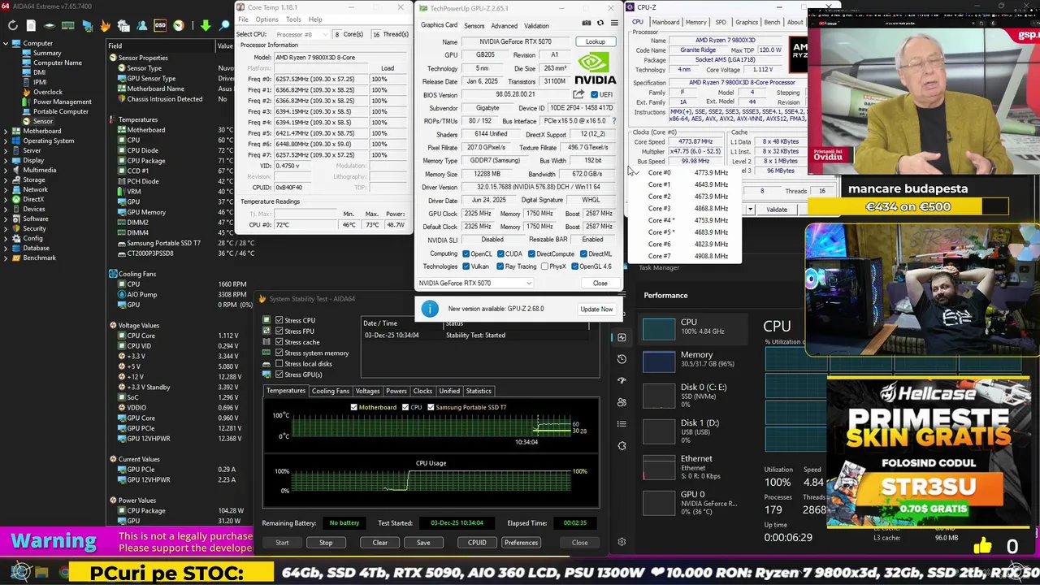Launch the flame stability test toolbar icon
The image size is (1040, 585).
point(106,25)
